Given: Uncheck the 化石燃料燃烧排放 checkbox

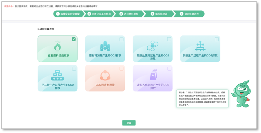Looking at the screenshot, I should coord(74,39).
